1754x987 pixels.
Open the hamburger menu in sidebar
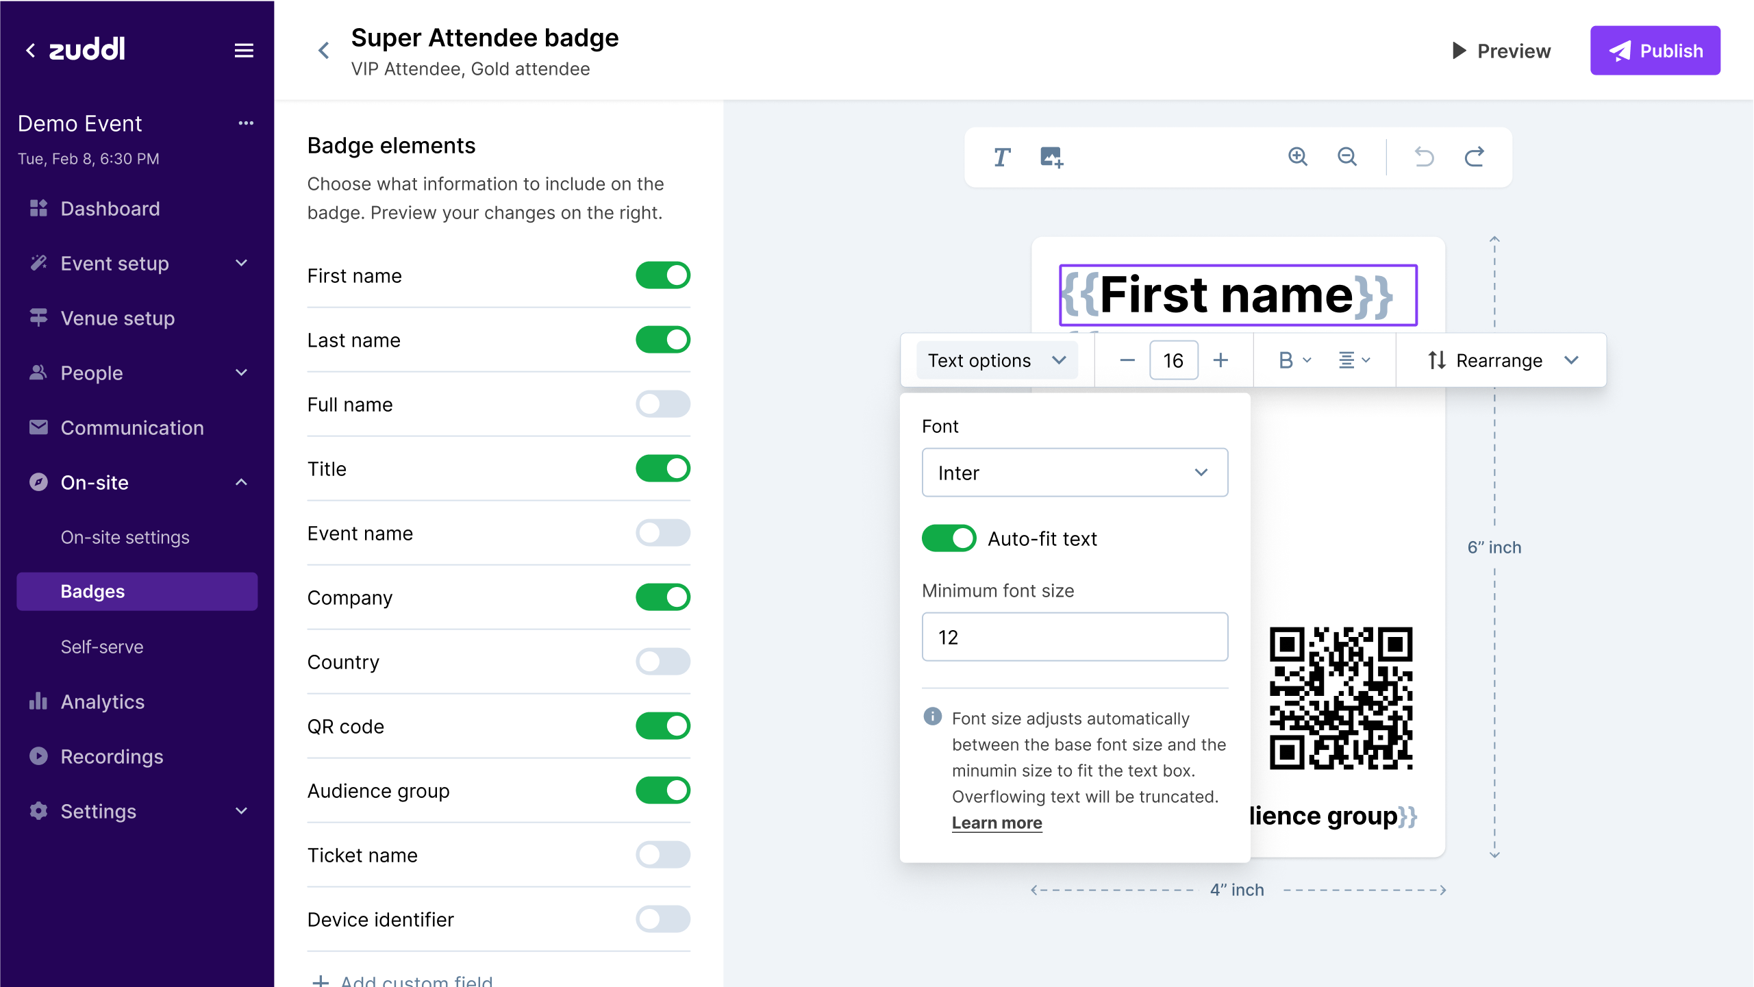coord(244,51)
